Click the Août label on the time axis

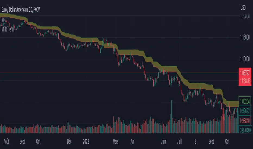click(7, 141)
